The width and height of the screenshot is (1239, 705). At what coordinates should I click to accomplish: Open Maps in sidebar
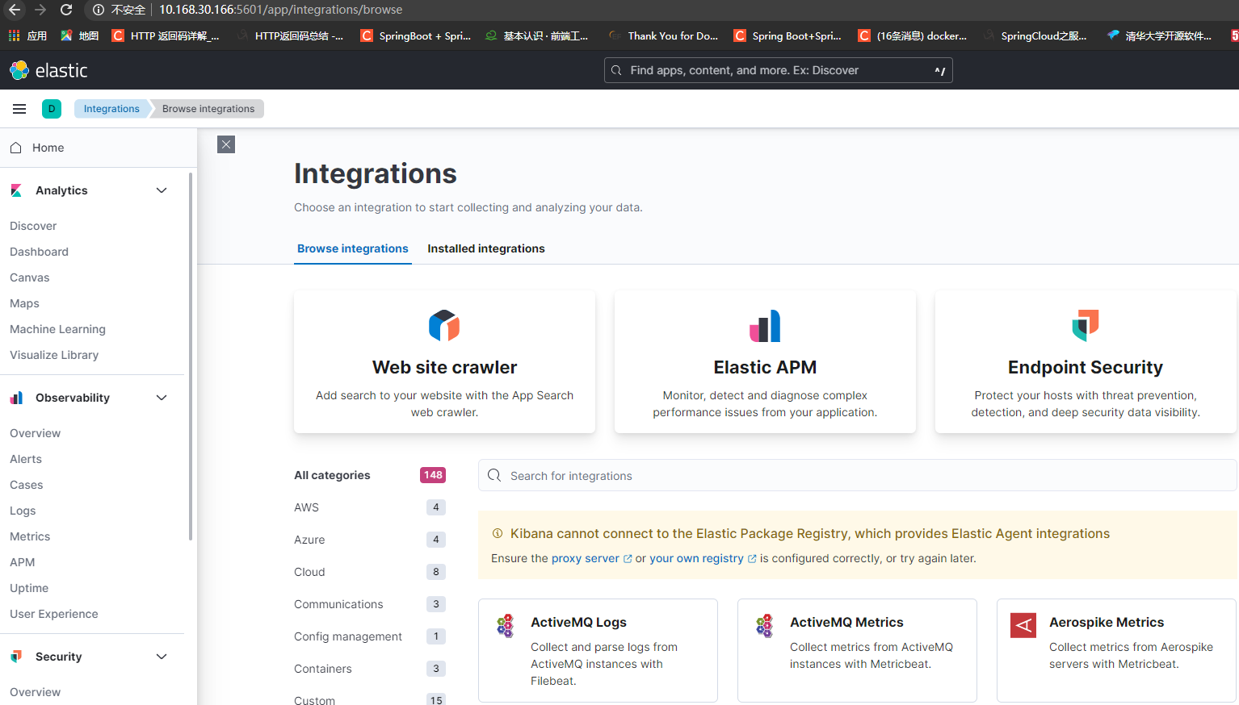click(24, 303)
